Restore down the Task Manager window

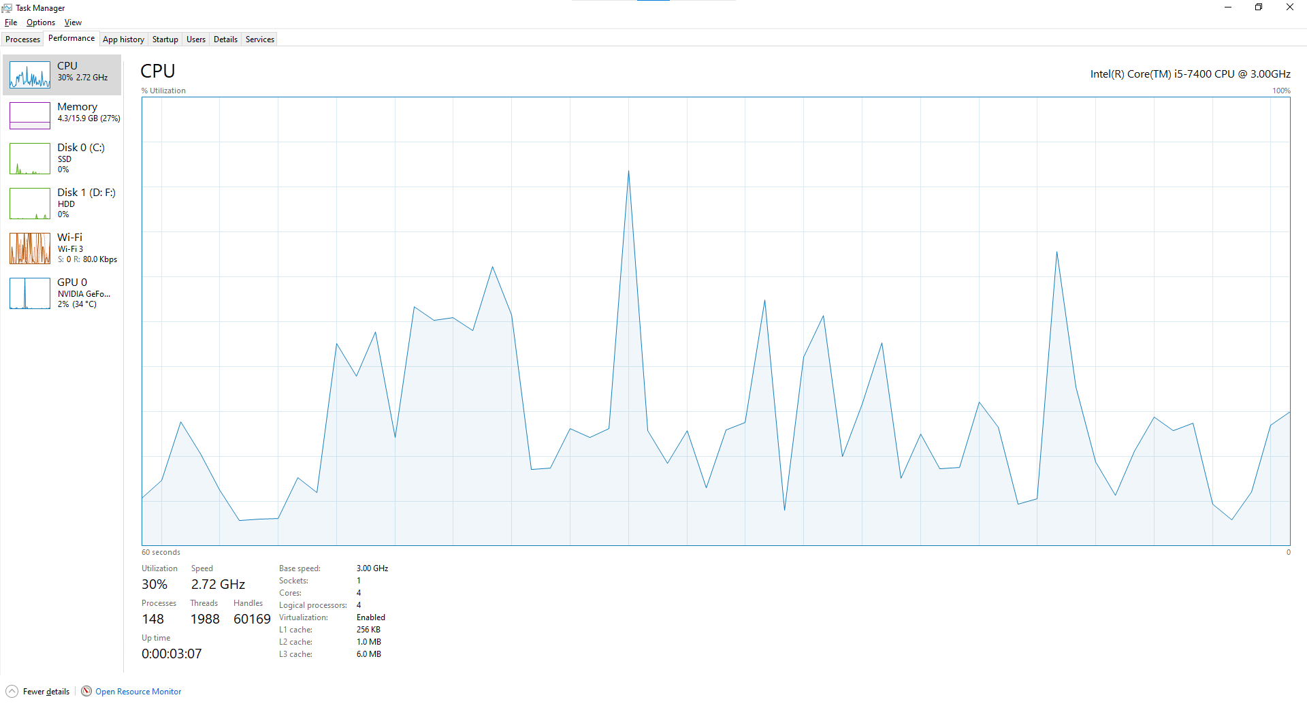1259,7
